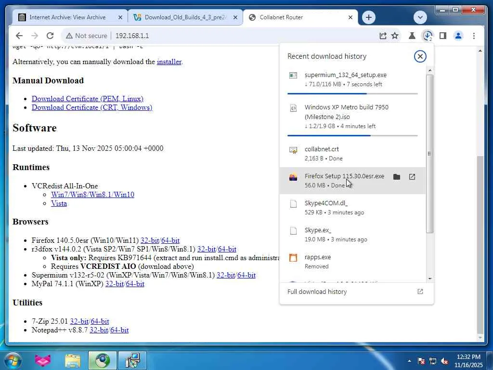This screenshot has width=493, height=370.
Task: Switch to Internet Archive tab
Action: (67, 17)
